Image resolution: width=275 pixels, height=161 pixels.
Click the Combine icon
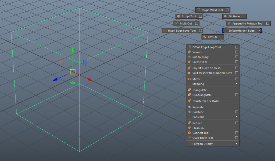189,112
